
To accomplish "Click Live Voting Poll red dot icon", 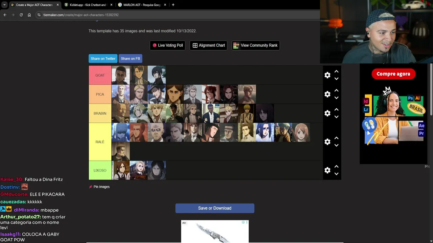I will [x=155, y=45].
